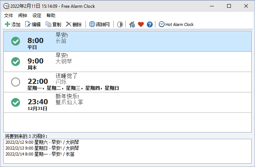Image resolution: width=255 pixels, height=167 pixels.
Task: Open help via blue question mark icon
Action: tap(149, 24)
